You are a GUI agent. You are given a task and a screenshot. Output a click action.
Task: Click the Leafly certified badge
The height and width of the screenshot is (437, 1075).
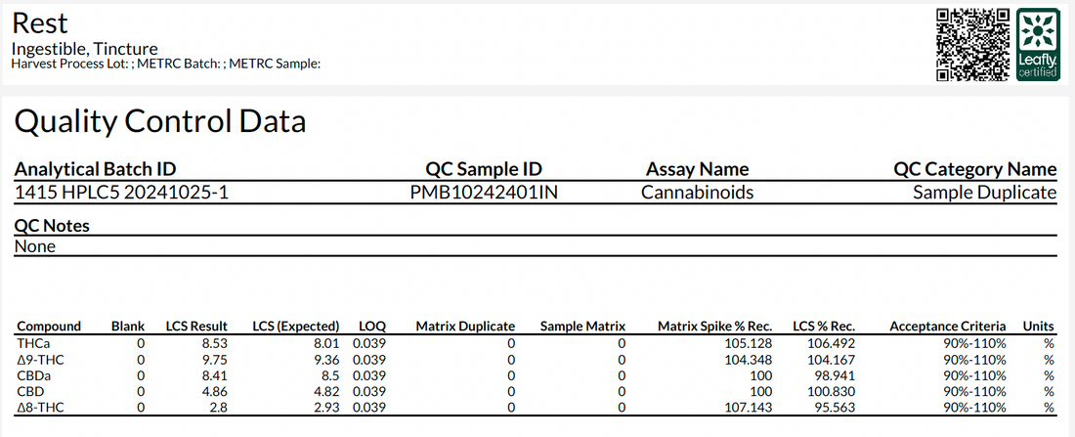click(1037, 44)
